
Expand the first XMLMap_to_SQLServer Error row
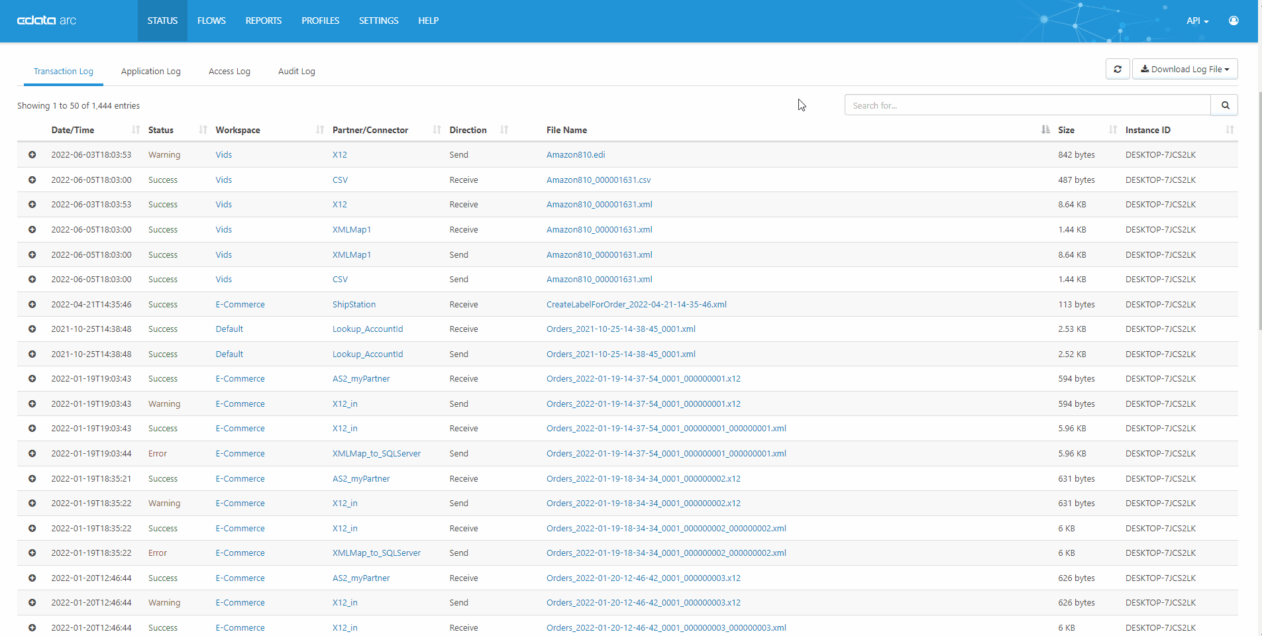[x=32, y=454]
